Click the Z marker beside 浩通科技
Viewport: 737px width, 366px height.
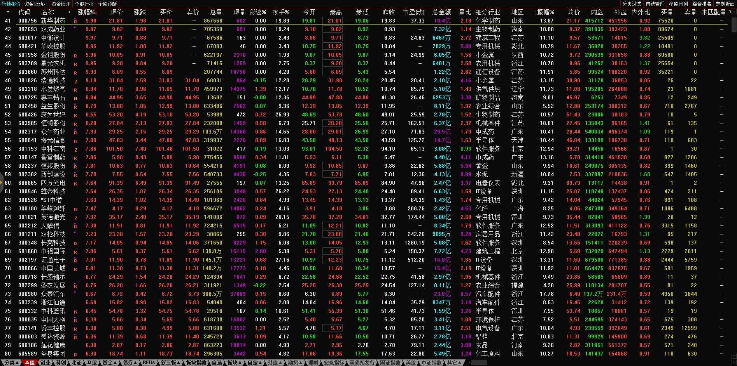pyautogui.click(x=75, y=81)
